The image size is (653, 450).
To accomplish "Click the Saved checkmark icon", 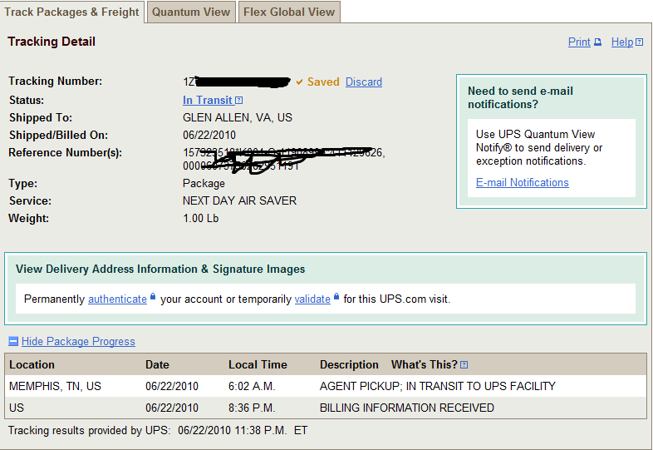I will [299, 82].
